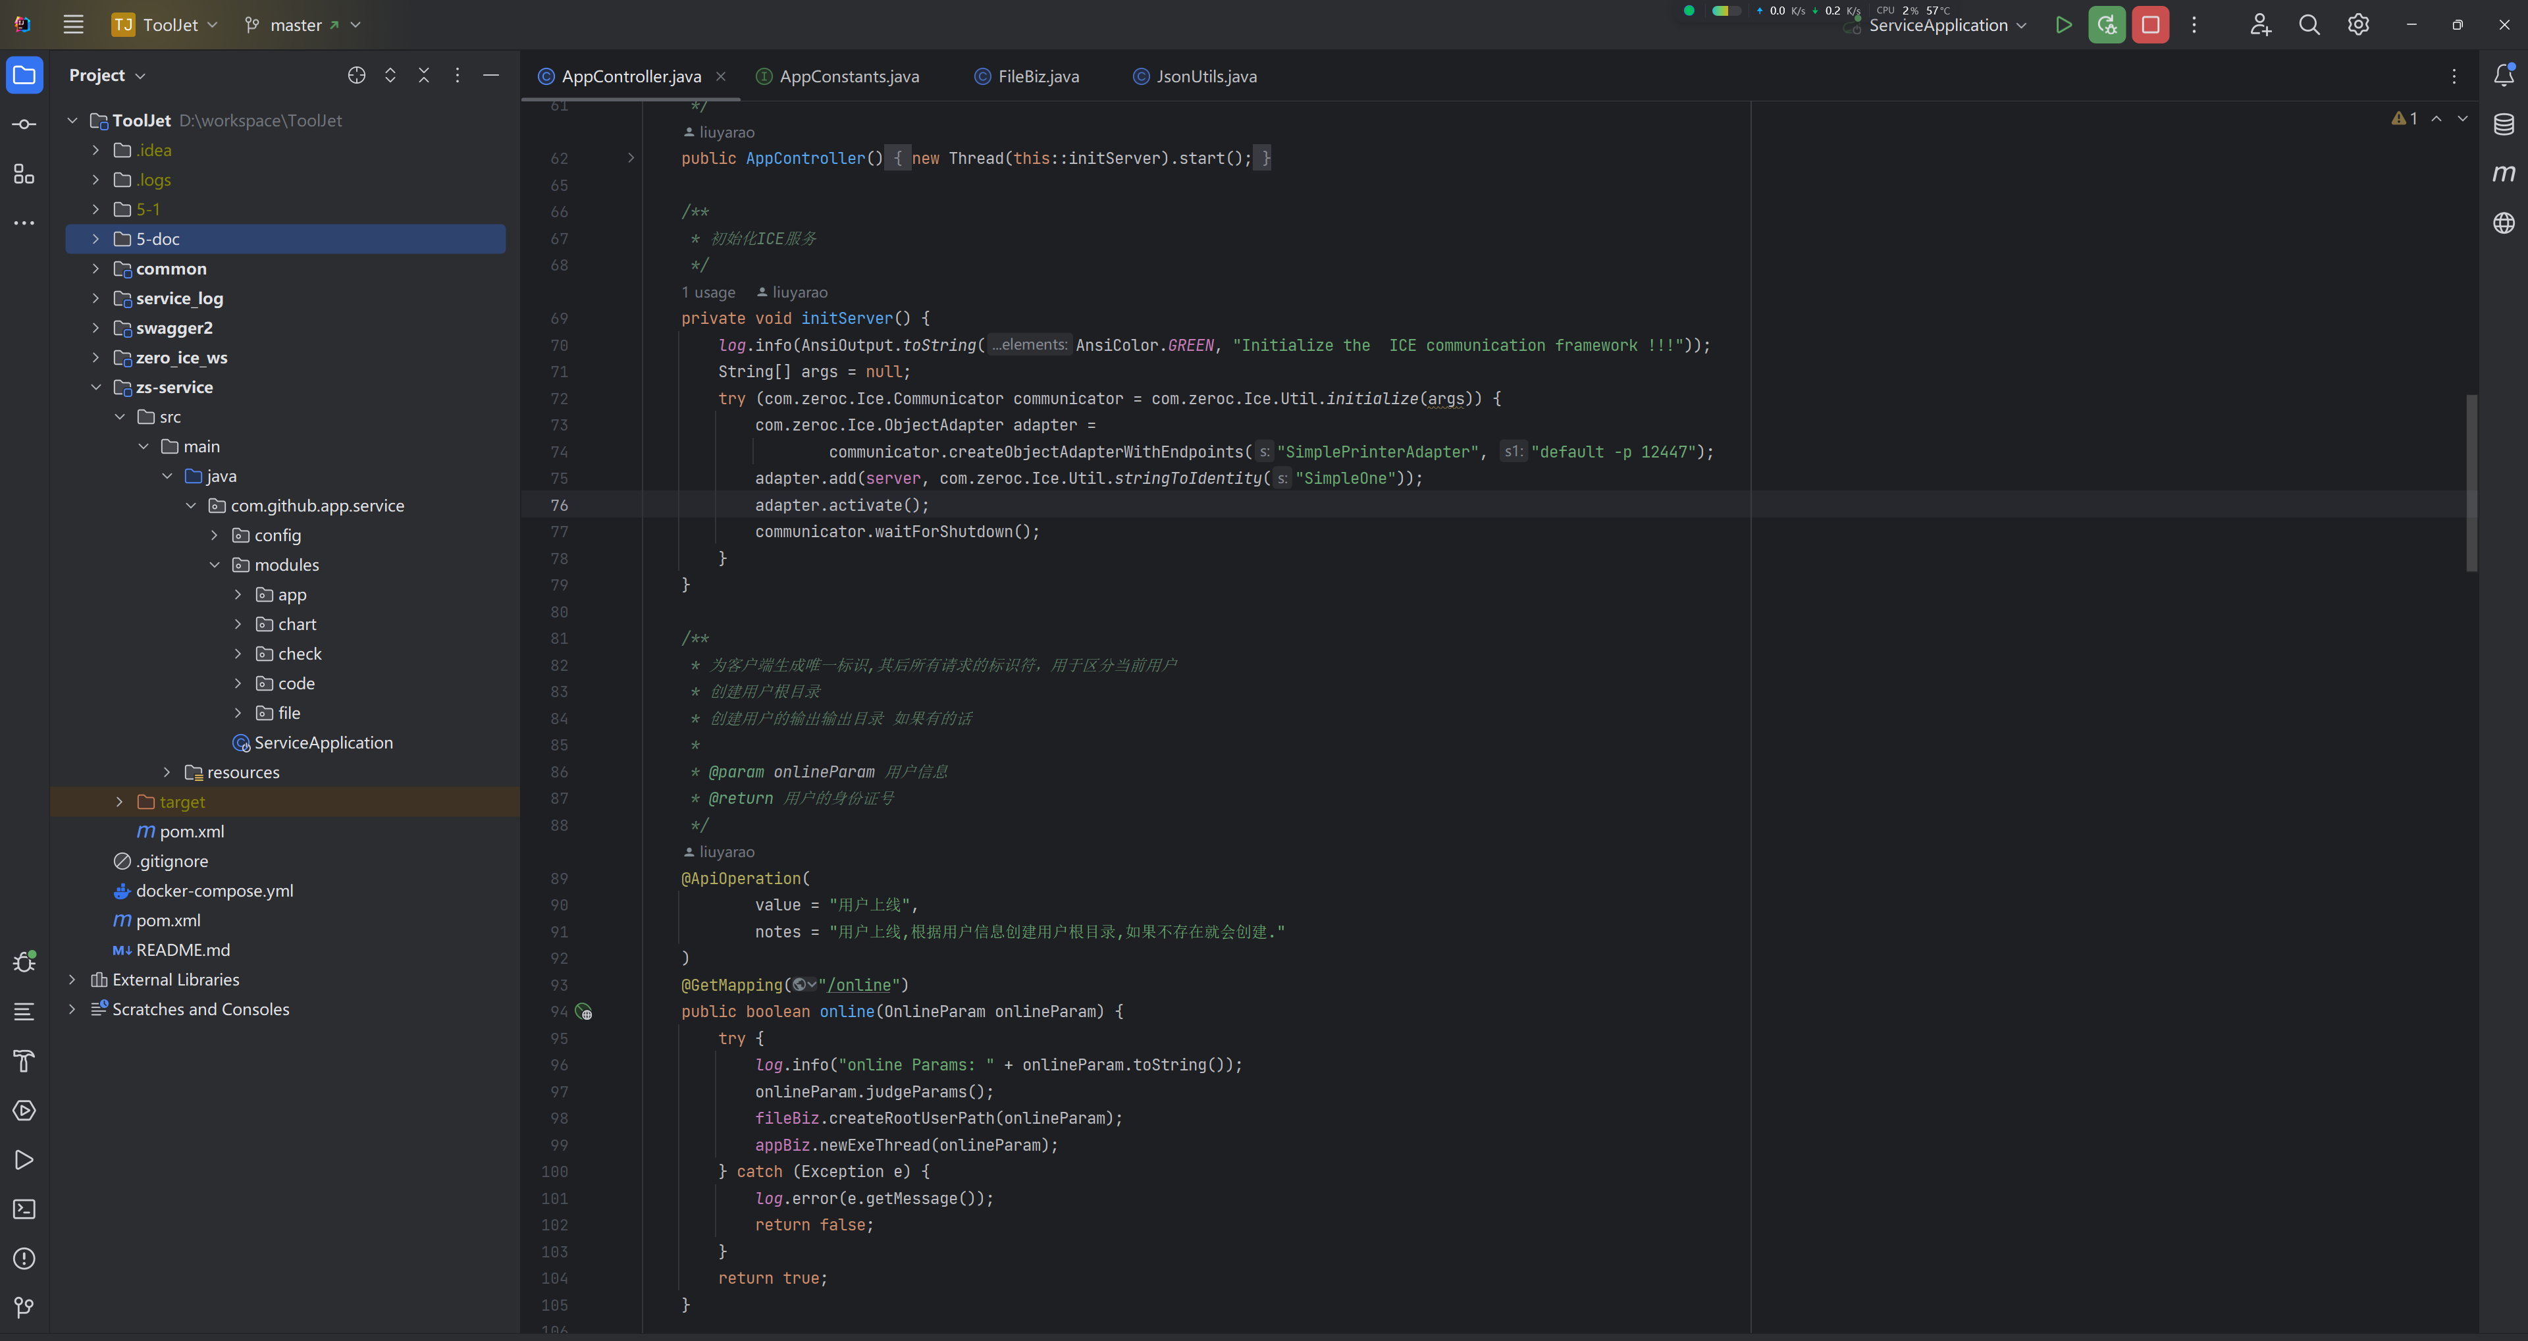
Task: Switch to FileBiz.java tab
Action: (x=1026, y=76)
